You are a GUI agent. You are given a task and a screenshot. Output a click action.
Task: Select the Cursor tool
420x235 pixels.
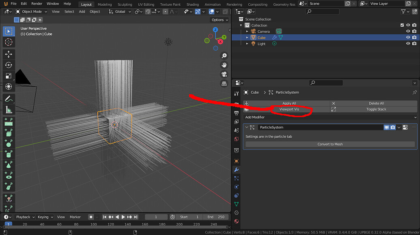point(9,42)
